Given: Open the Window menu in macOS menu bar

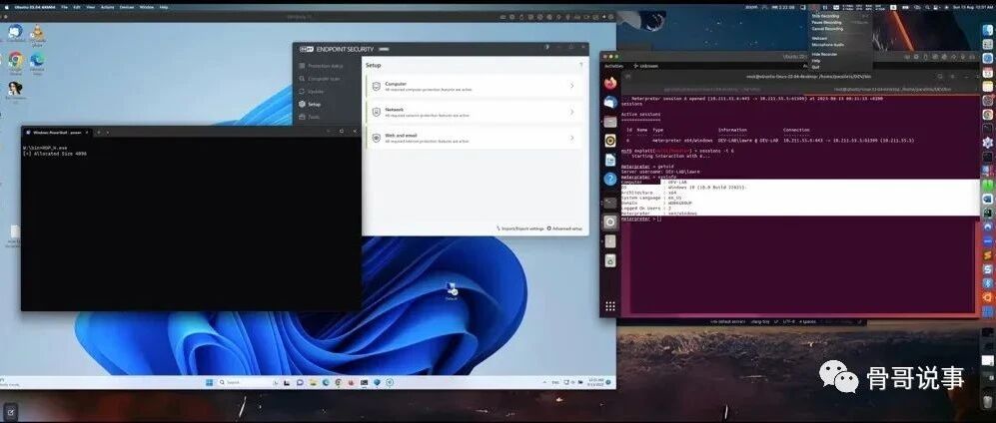Looking at the screenshot, I should pyautogui.click(x=147, y=7).
